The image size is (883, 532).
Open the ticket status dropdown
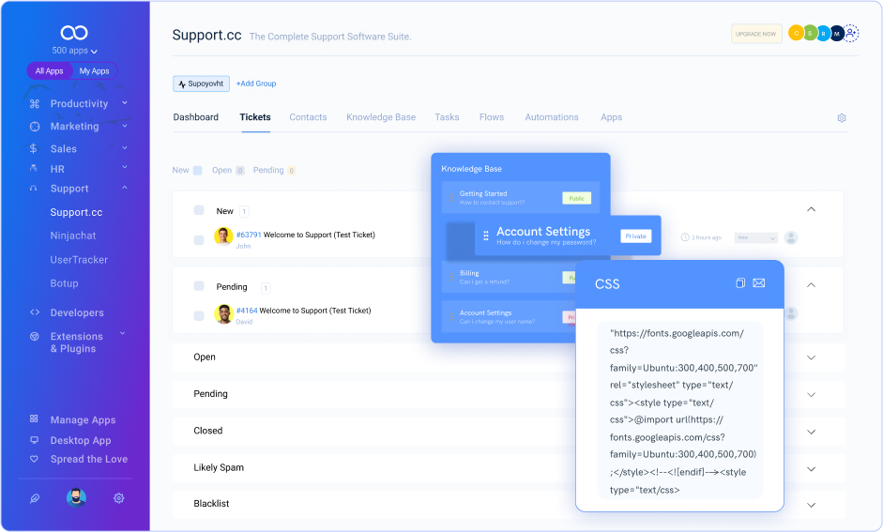point(755,238)
